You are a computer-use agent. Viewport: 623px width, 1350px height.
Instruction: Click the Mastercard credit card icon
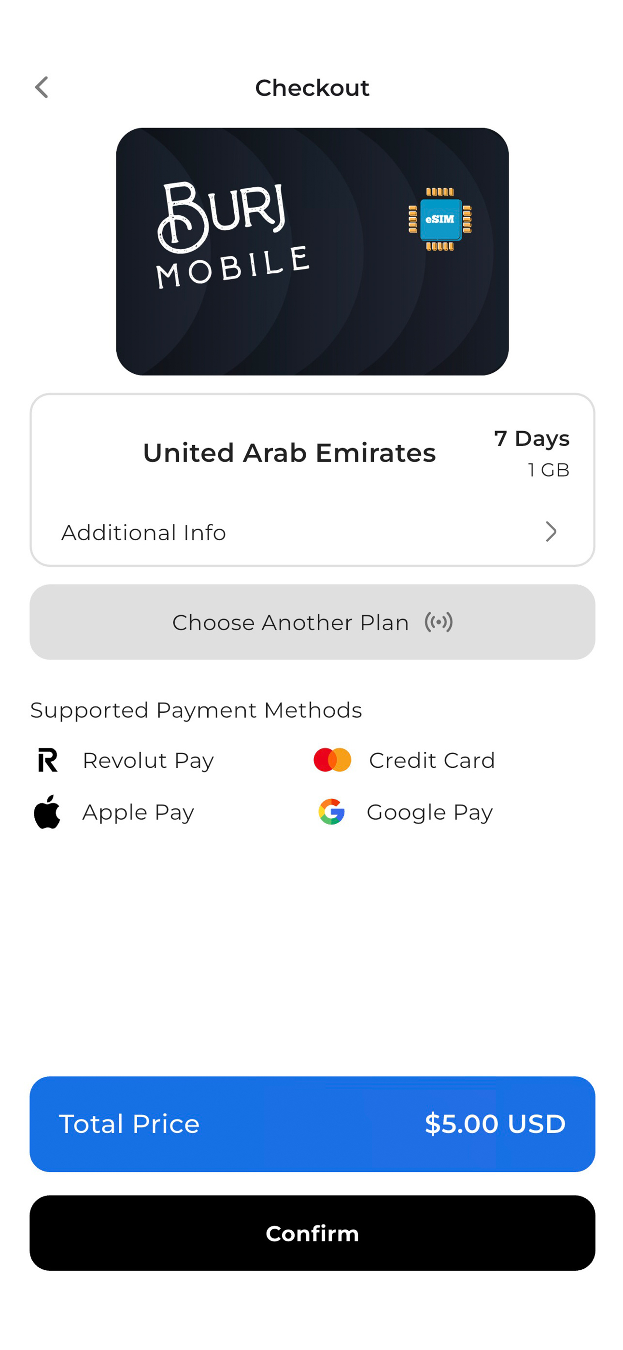pyautogui.click(x=332, y=760)
